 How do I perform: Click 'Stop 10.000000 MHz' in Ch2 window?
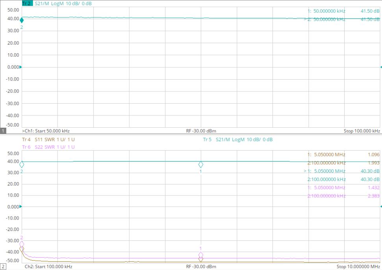[x=358, y=266]
